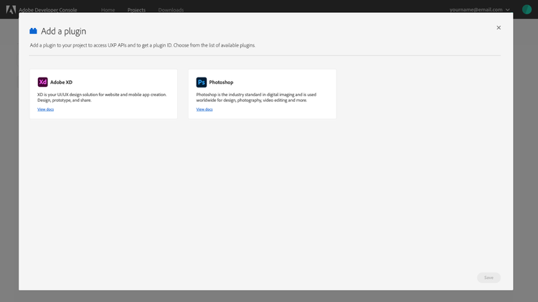Open View docs link for Adobe XD
This screenshot has width=538, height=302.
(x=45, y=109)
